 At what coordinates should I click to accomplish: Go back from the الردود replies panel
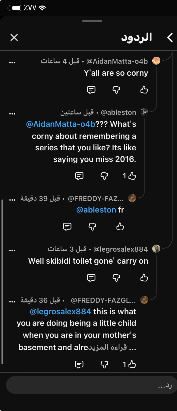[x=170, y=38]
